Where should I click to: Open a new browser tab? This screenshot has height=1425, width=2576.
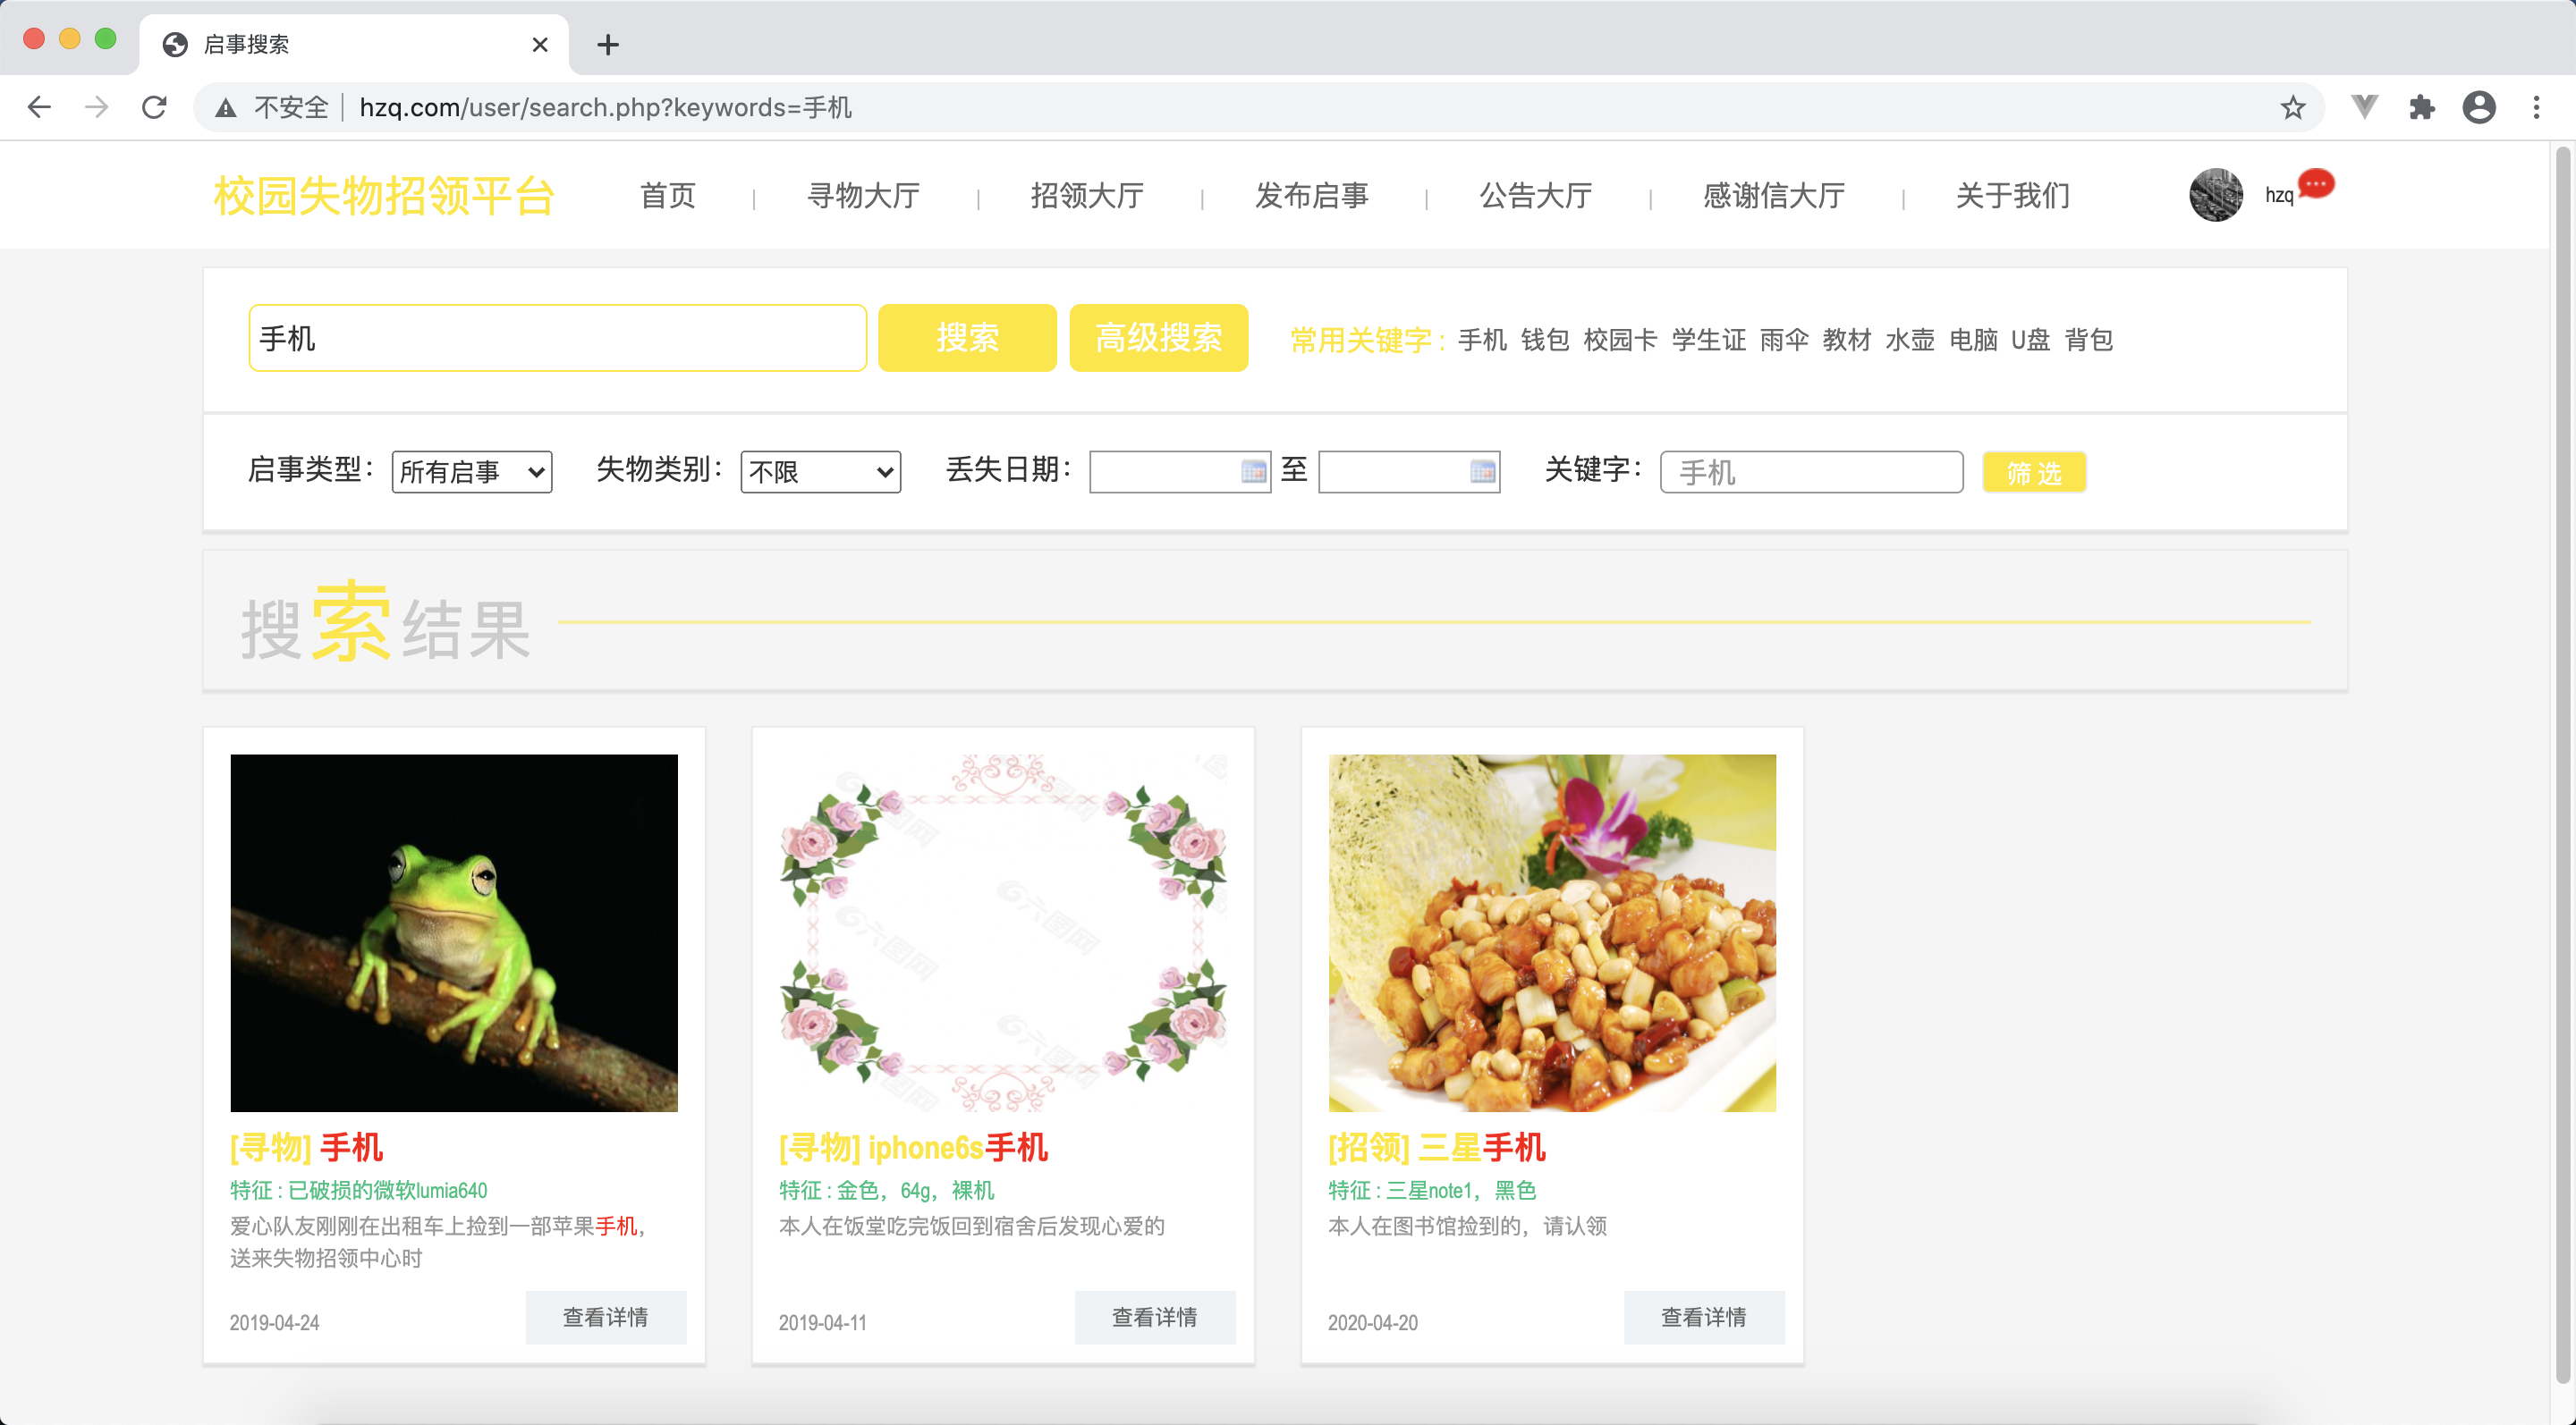point(607,45)
